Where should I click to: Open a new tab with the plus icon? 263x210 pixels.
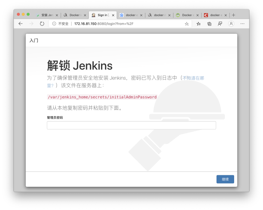pyautogui.click(x=233, y=15)
